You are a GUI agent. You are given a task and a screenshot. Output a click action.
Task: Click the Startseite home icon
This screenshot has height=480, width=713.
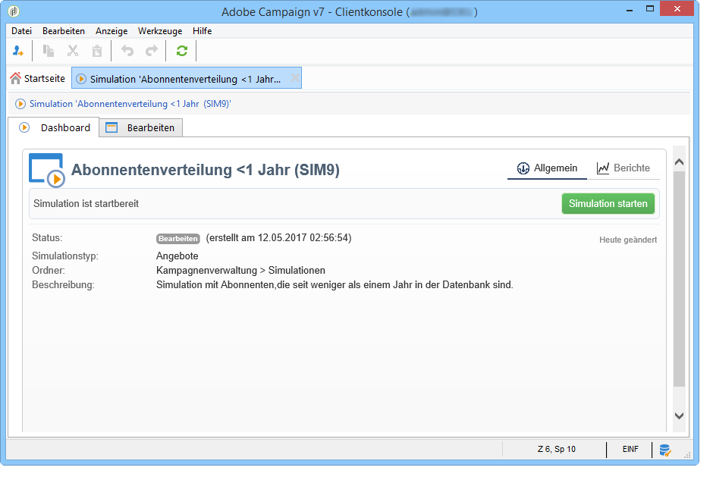point(15,78)
